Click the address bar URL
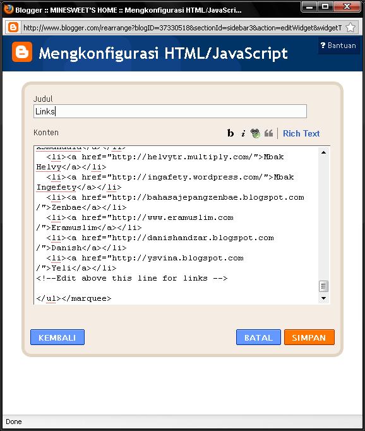Image resolution: width=365 pixels, height=431 pixels. [x=182, y=28]
